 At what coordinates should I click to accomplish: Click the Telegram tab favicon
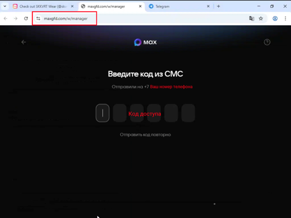(x=151, y=7)
